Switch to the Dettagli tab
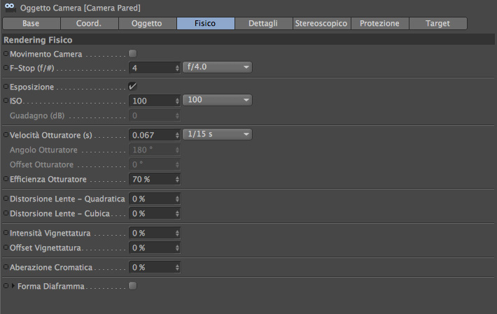This screenshot has height=314, width=497. click(x=263, y=24)
